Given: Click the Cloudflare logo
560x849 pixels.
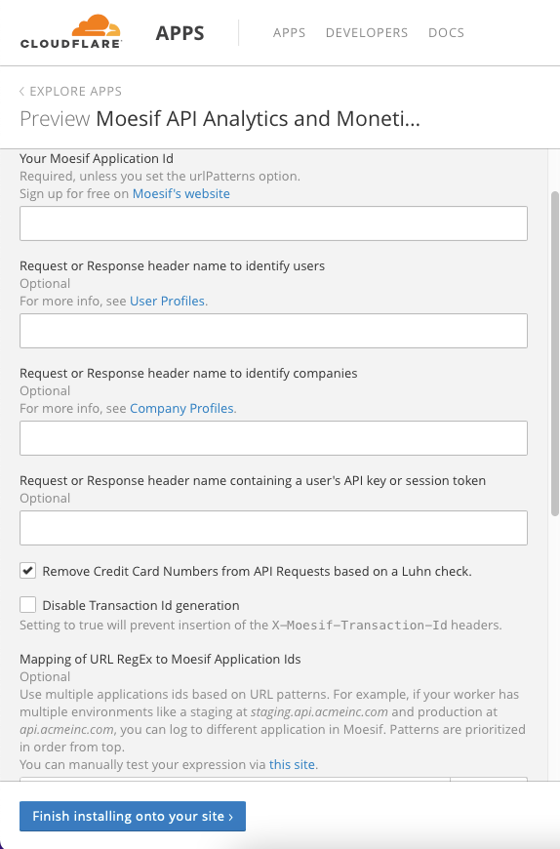Looking at the screenshot, I should (x=71, y=32).
